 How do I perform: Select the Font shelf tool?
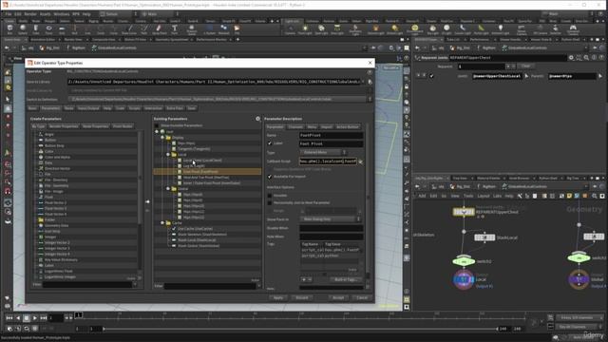(x=175, y=29)
